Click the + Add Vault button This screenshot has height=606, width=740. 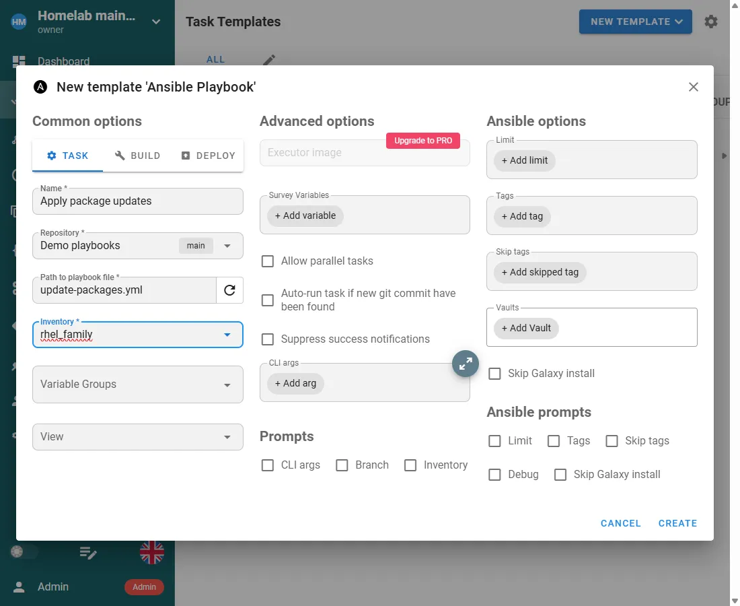pos(526,328)
